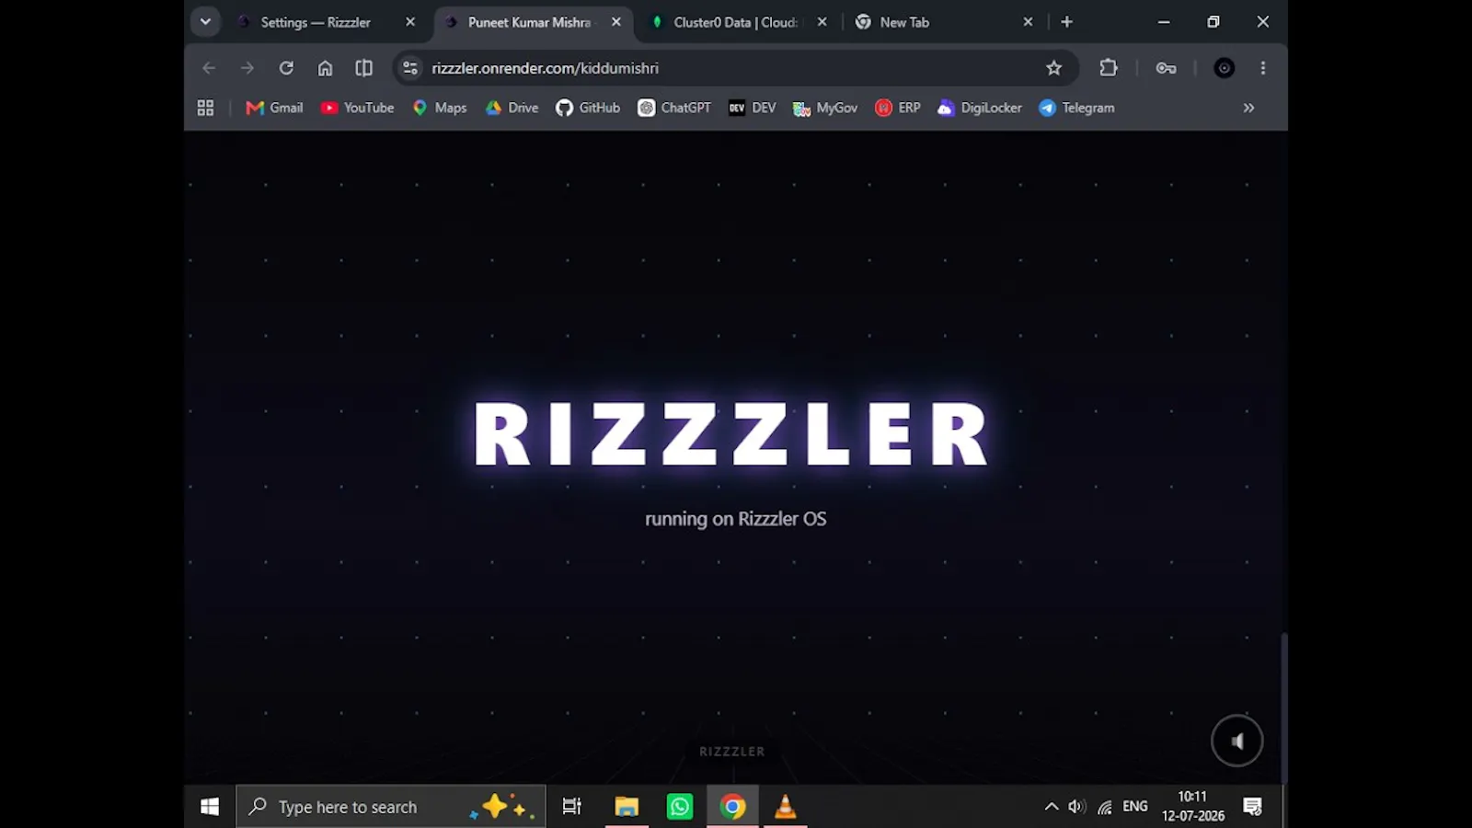This screenshot has width=1472, height=828.
Task: Toggle the page sound speaker button
Action: [1237, 741]
